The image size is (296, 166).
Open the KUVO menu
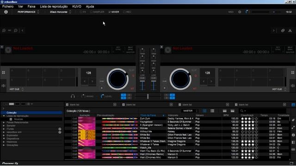tap(77, 6)
